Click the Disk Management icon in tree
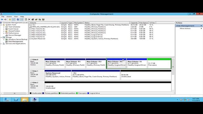 click(7, 41)
